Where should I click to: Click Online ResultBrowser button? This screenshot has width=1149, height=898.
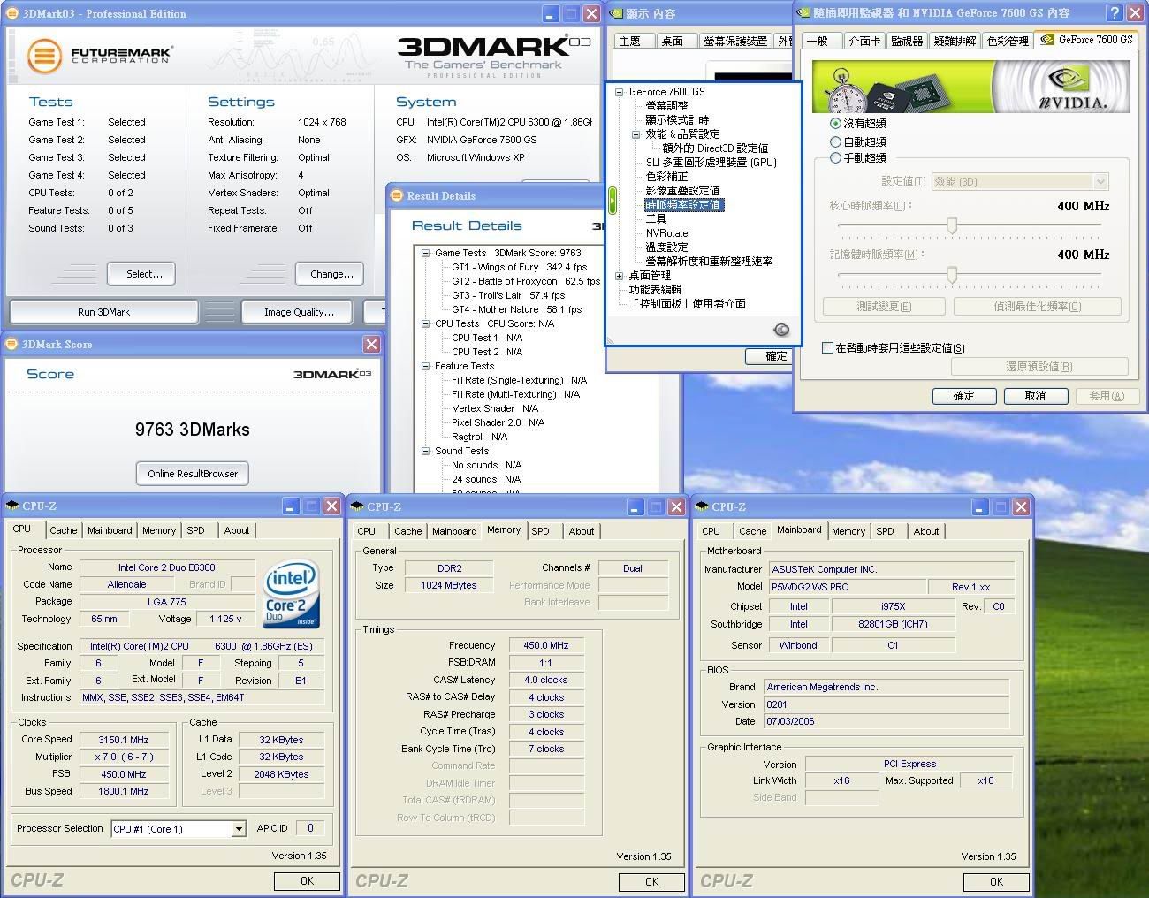pyautogui.click(x=193, y=473)
